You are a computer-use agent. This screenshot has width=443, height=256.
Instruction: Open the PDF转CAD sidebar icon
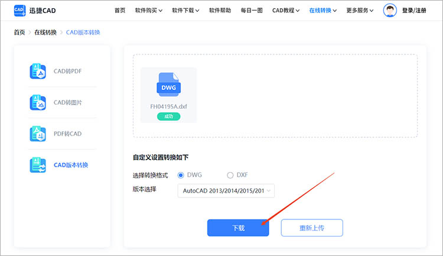38,134
